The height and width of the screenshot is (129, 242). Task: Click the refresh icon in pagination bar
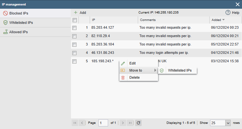coord(138,123)
